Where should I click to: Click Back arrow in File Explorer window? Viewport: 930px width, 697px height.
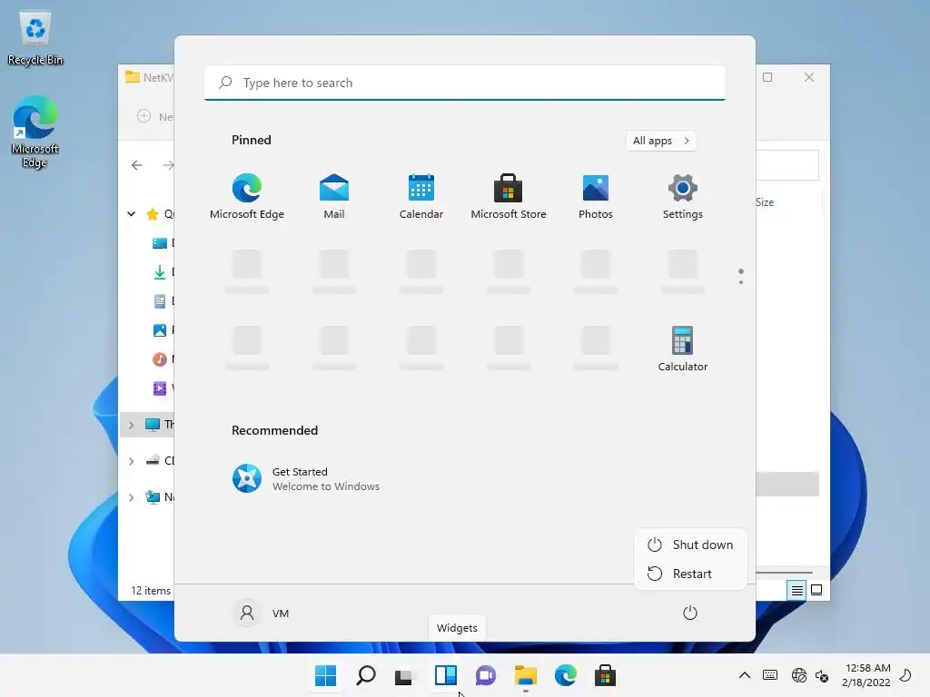click(137, 165)
